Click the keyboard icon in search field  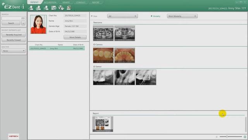click(x=23, y=18)
